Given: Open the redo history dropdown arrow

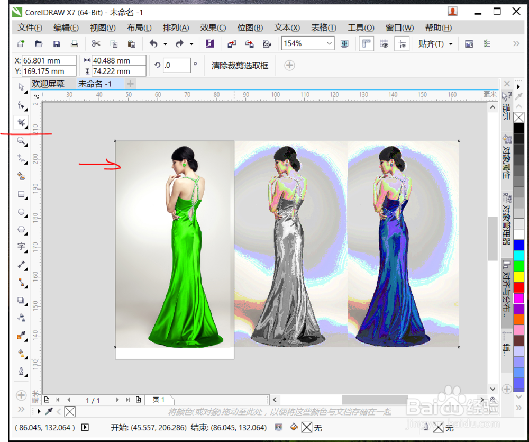Looking at the screenshot, I should (x=191, y=44).
